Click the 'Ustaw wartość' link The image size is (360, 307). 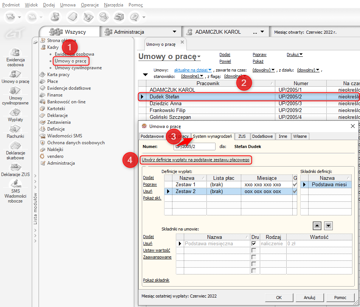pos(157,251)
